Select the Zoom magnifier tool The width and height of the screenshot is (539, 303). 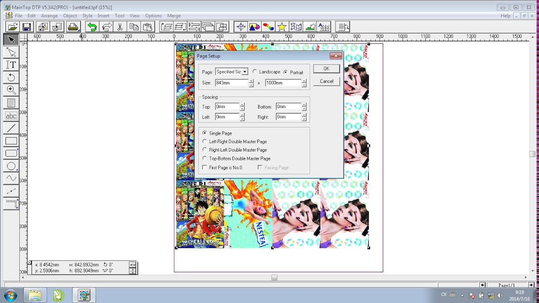click(11, 90)
